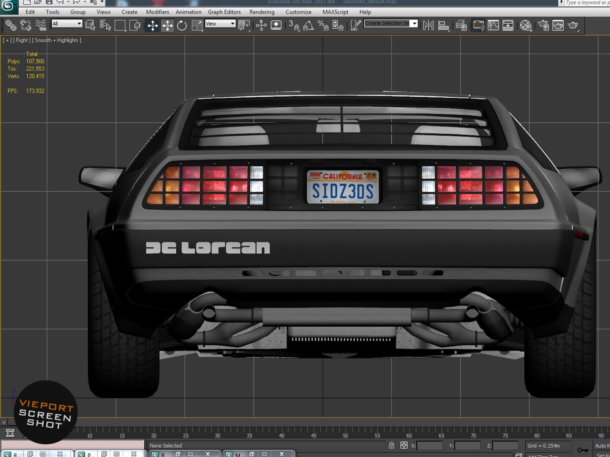610x457 pixels.
Task: Click the Open File quick access icon
Action: coord(38,2)
